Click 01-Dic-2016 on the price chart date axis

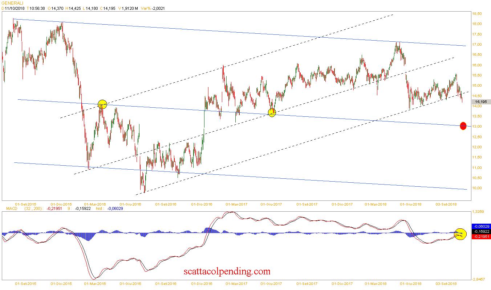202,204
